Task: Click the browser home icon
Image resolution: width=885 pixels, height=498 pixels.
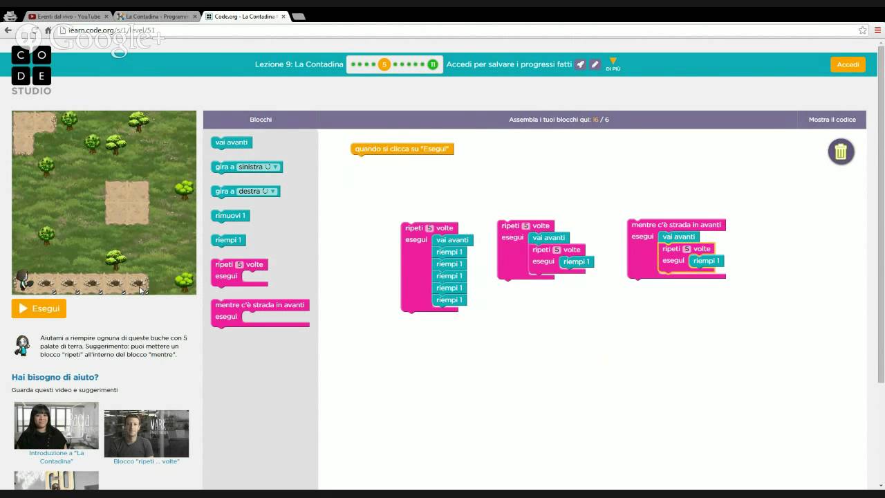Action: (x=48, y=30)
